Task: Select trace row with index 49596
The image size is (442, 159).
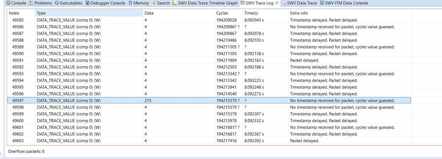Action: click(x=209, y=94)
